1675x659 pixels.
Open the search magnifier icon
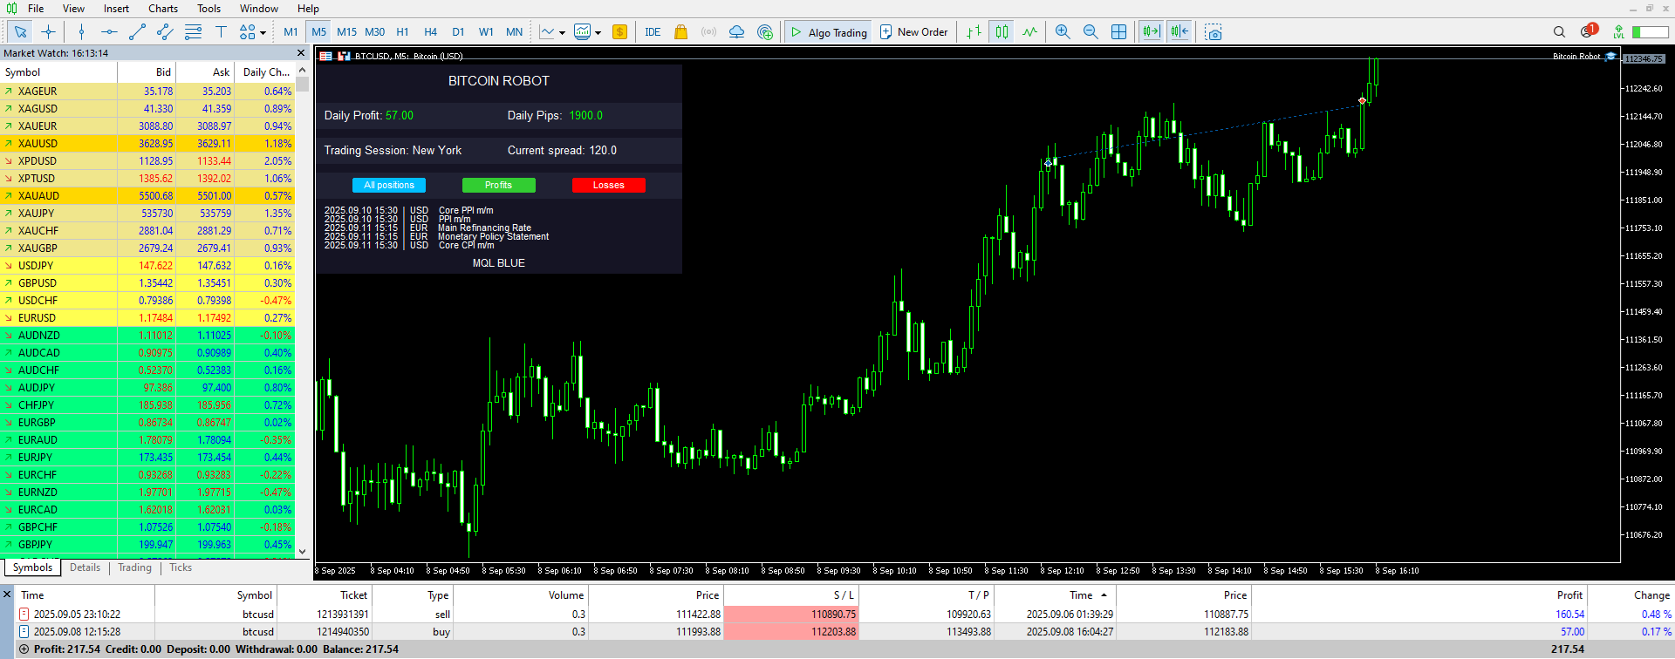1559,32
